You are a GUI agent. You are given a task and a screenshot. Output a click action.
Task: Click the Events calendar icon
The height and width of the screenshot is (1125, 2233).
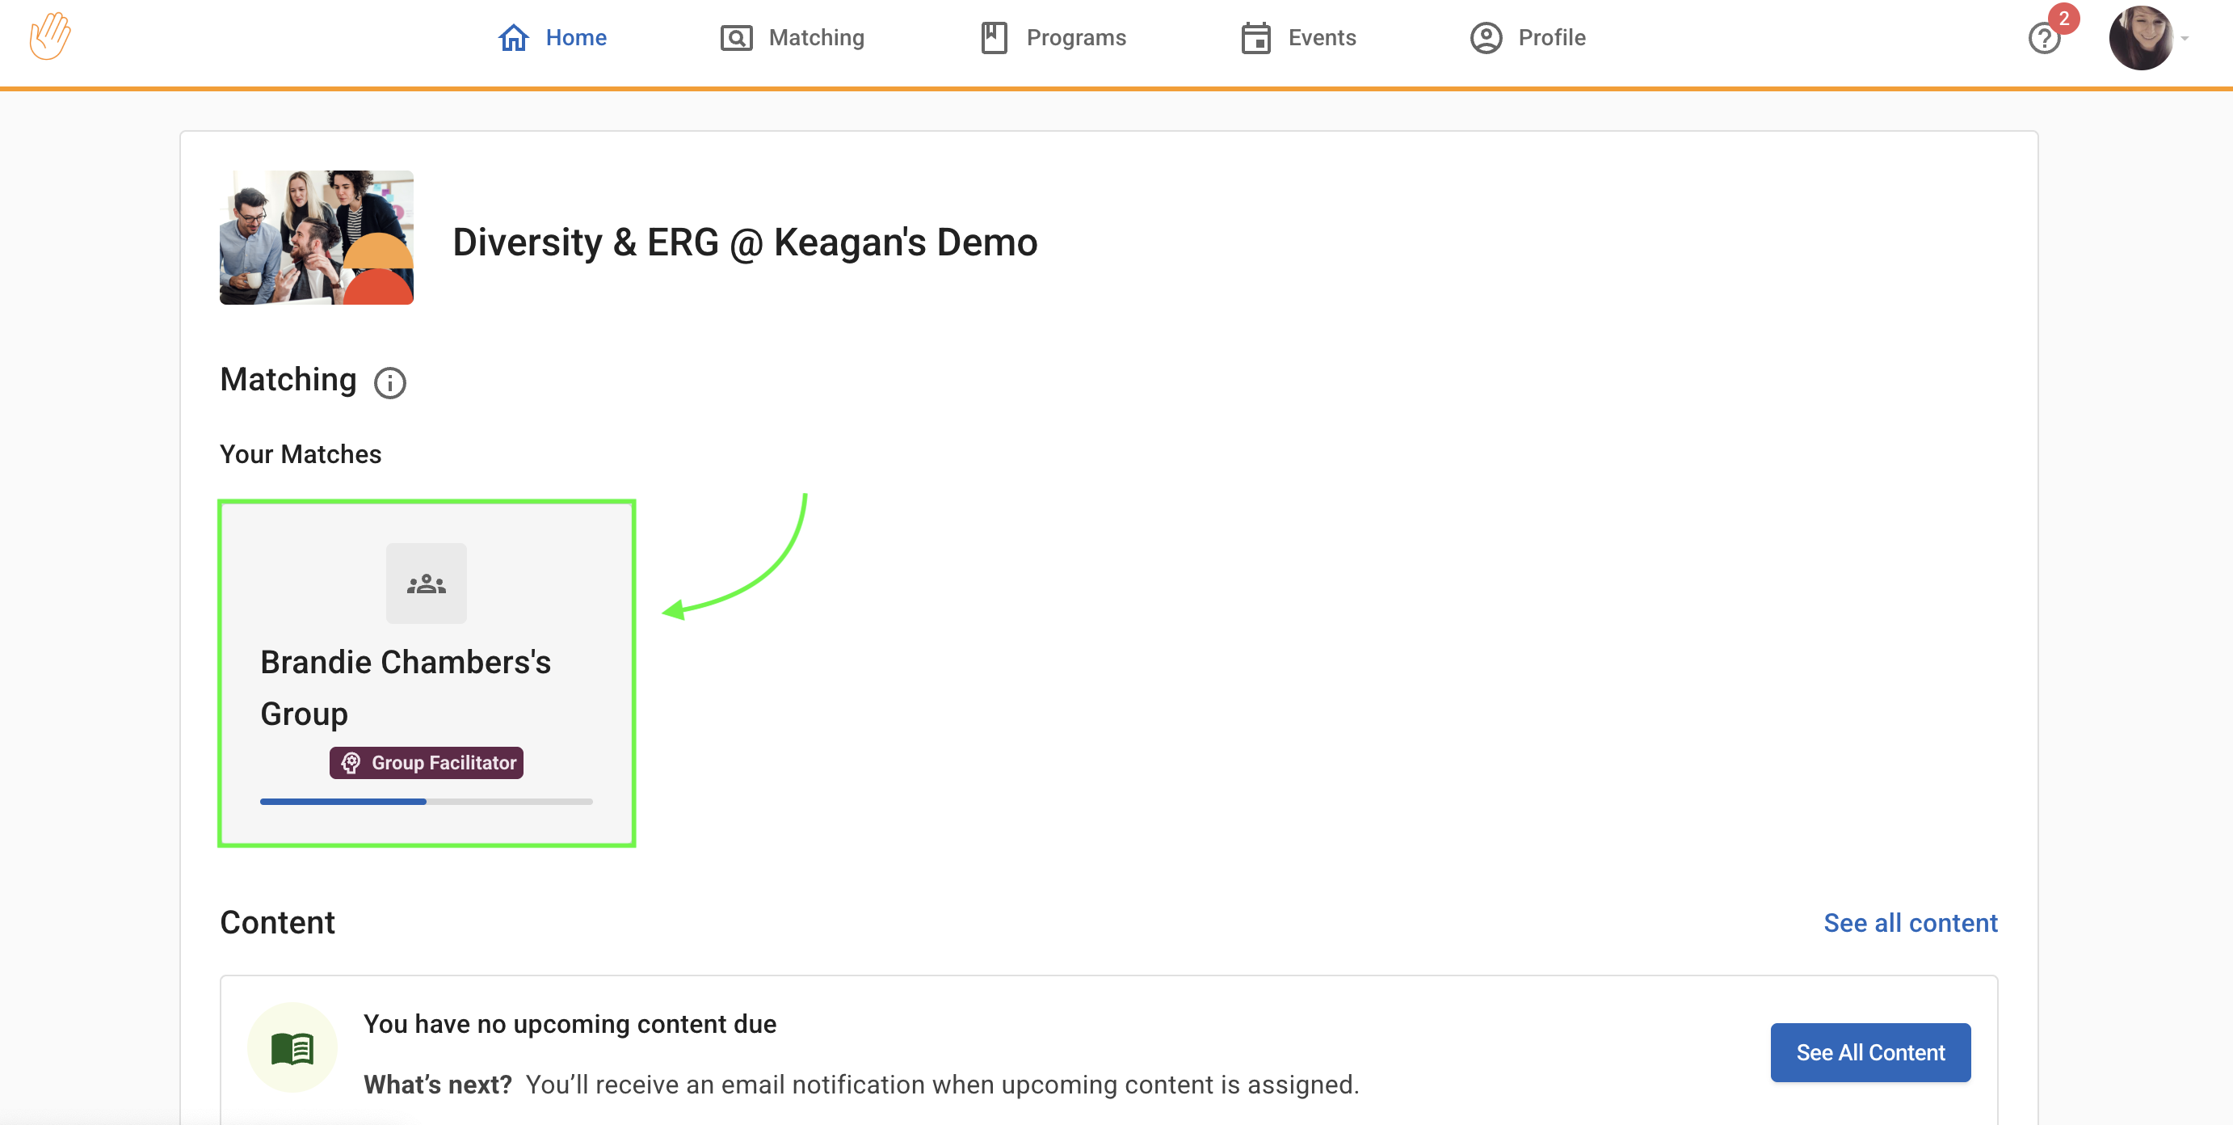(x=1255, y=38)
